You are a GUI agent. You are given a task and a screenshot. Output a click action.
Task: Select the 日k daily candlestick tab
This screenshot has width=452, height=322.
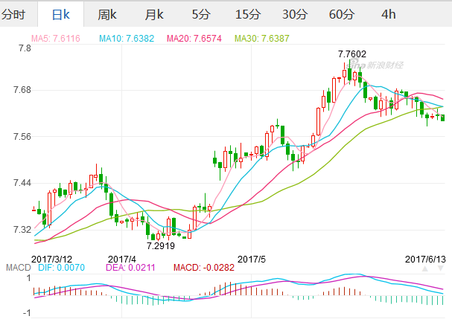pos(61,14)
